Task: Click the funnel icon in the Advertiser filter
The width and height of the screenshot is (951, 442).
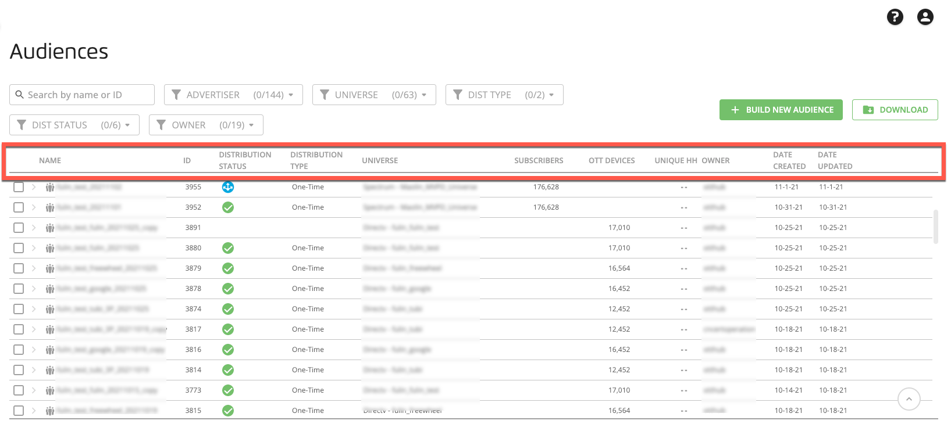Action: click(x=176, y=95)
